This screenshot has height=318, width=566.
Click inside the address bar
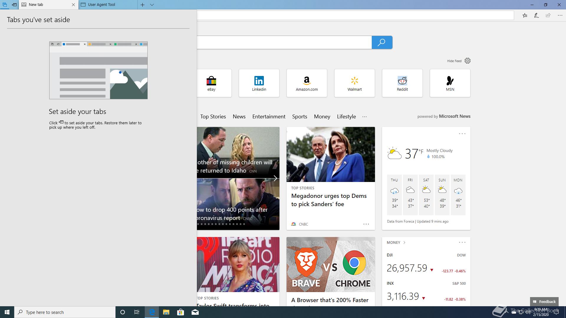[x=355, y=15]
